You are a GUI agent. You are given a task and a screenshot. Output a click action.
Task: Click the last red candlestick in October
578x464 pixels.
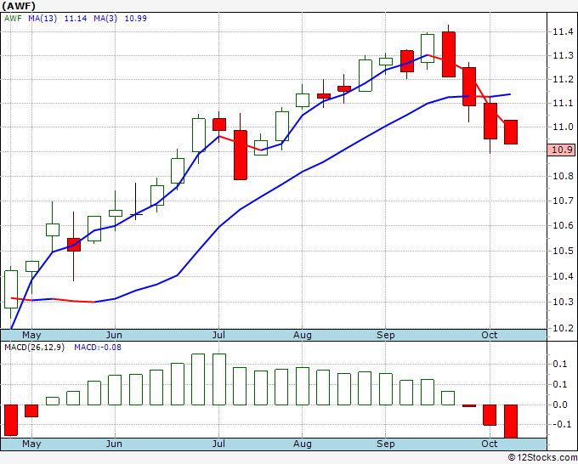[511, 132]
